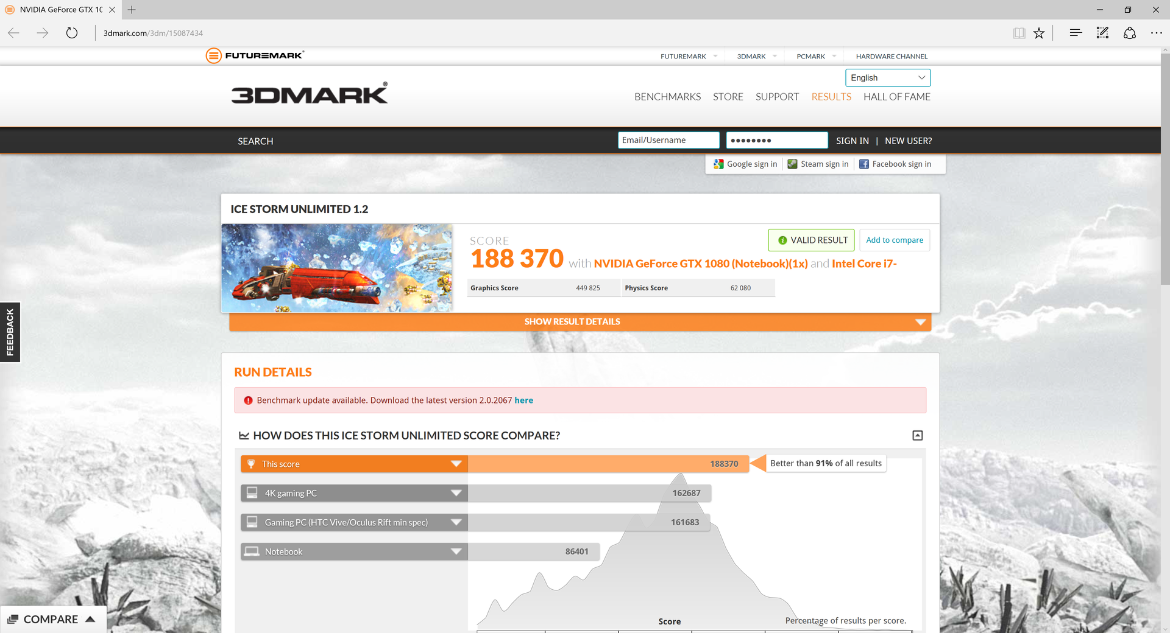Click the SIGN IN link
1170x633 pixels.
click(852, 141)
